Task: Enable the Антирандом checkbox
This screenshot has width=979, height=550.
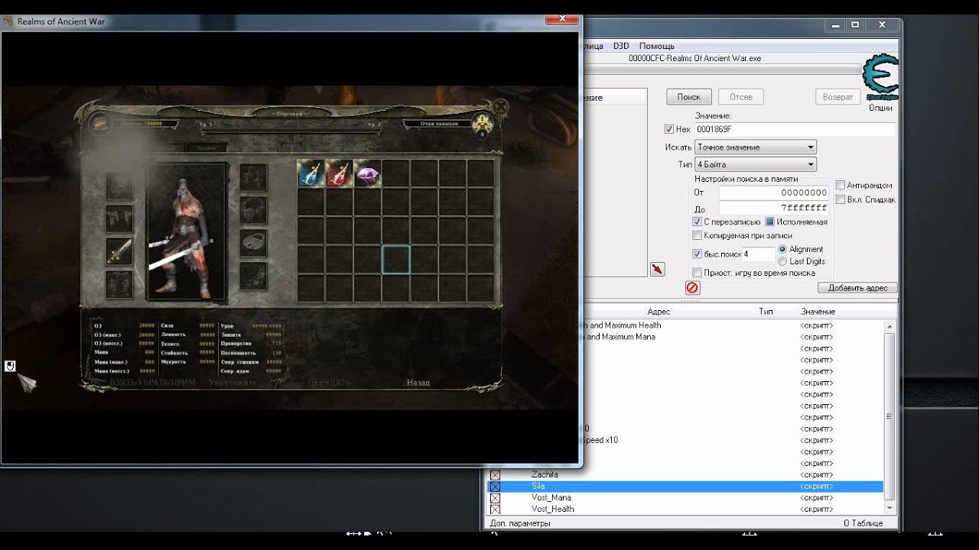Action: (841, 185)
